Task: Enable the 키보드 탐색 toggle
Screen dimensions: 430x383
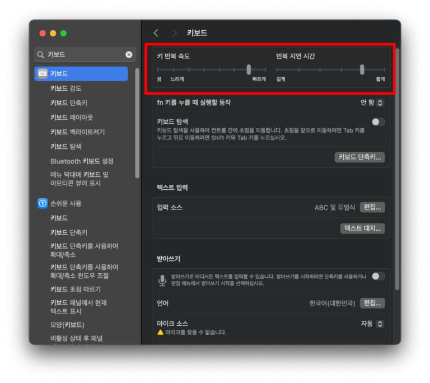Action: (378, 122)
